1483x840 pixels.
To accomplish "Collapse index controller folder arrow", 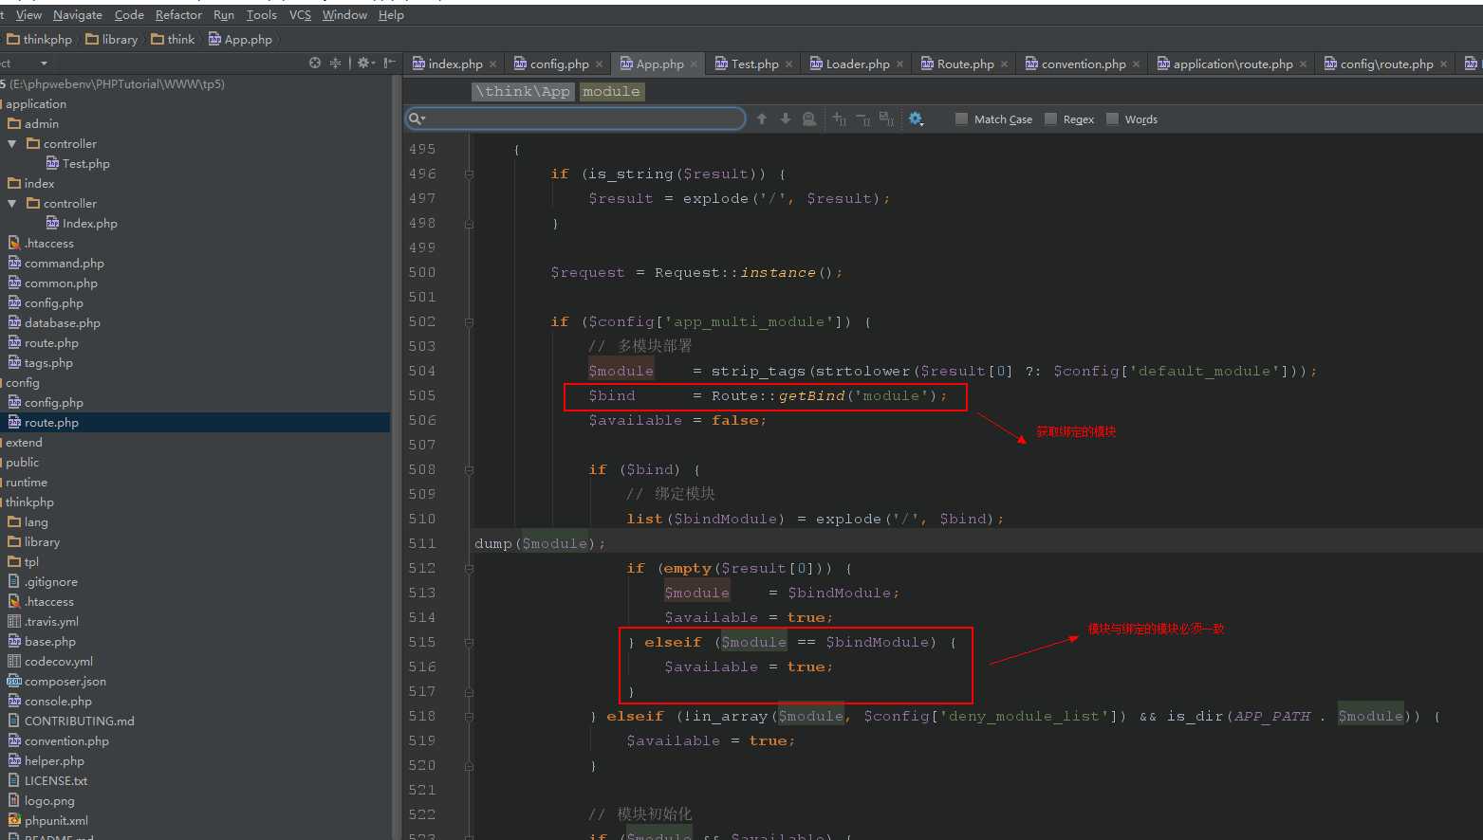I will tap(12, 204).
